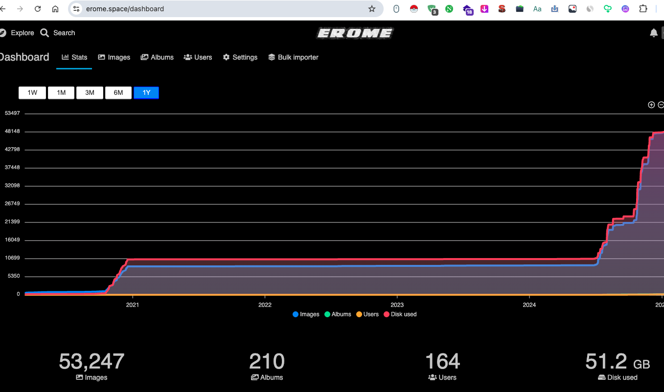Go to the browser home page

55,9
